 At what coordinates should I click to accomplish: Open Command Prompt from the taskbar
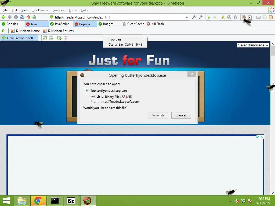click(x=55, y=201)
